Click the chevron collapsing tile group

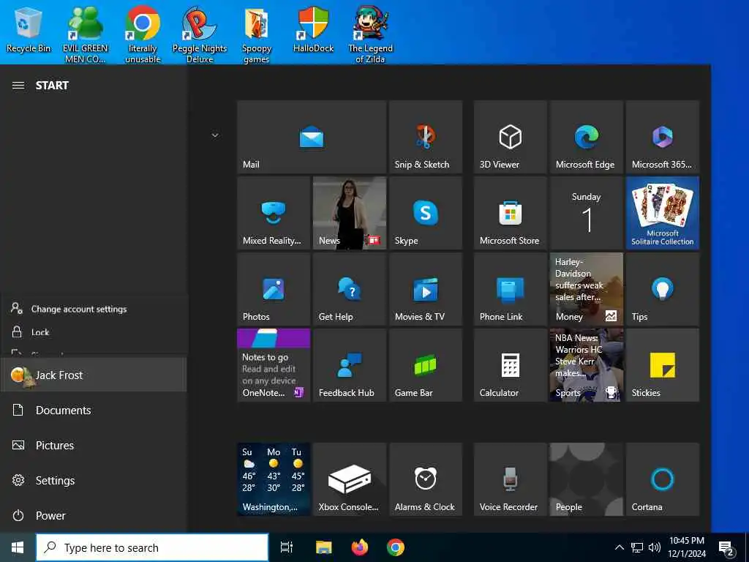tap(215, 135)
